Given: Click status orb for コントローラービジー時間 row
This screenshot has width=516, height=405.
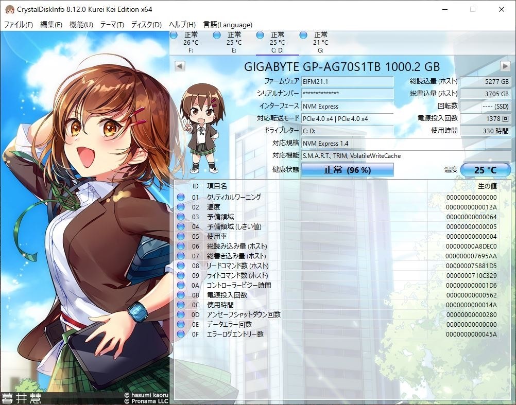Looking at the screenshot, I should tap(181, 285).
